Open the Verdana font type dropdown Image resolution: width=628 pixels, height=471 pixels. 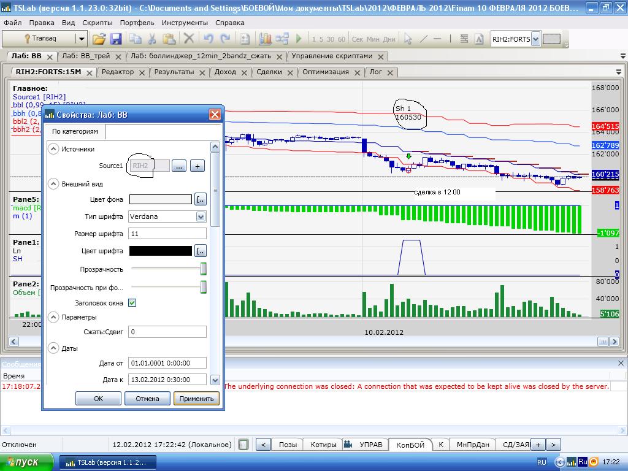tap(201, 216)
